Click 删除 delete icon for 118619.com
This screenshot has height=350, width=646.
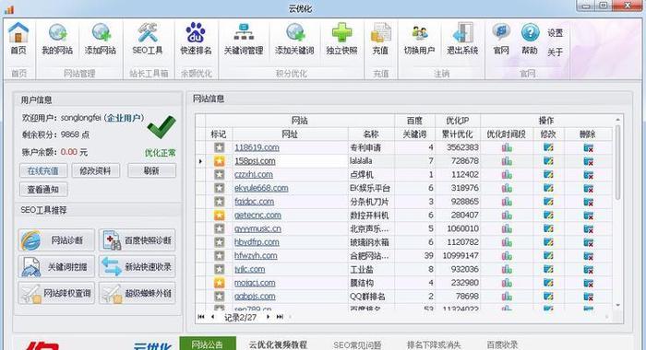click(x=589, y=147)
